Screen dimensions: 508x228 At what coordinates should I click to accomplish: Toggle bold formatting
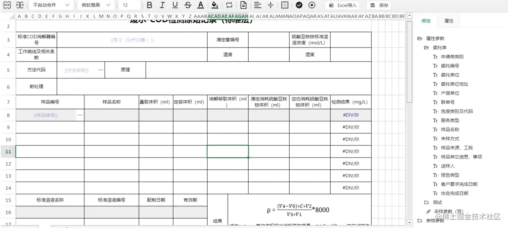click(150, 5)
